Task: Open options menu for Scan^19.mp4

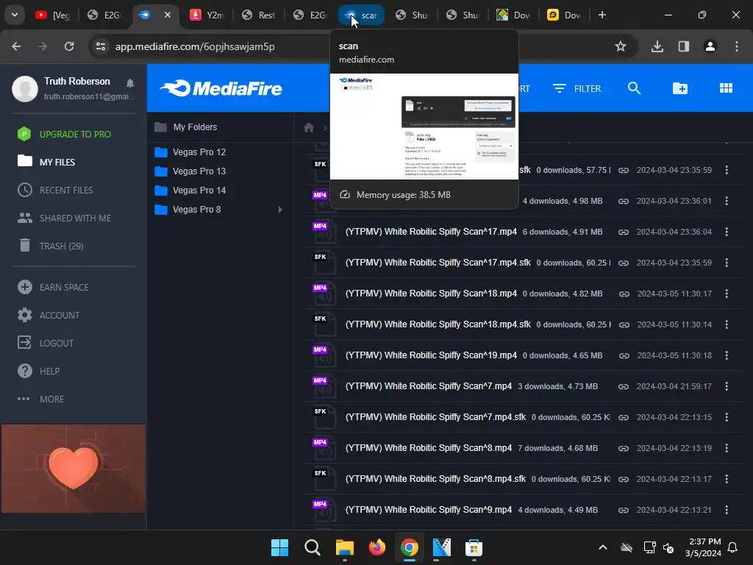Action: (727, 355)
